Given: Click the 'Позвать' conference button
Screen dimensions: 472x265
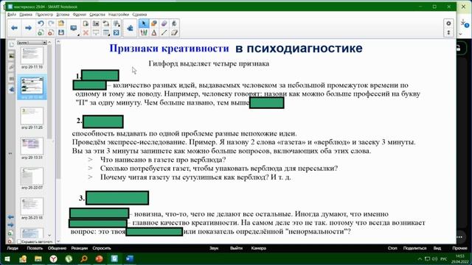Looking at the screenshot, I should (35, 248).
